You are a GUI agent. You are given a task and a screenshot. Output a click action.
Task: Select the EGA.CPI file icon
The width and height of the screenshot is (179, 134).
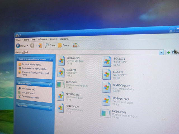[x=107, y=75]
